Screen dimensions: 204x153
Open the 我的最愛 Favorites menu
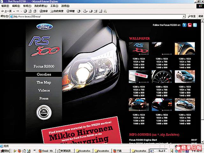coord(41,6)
